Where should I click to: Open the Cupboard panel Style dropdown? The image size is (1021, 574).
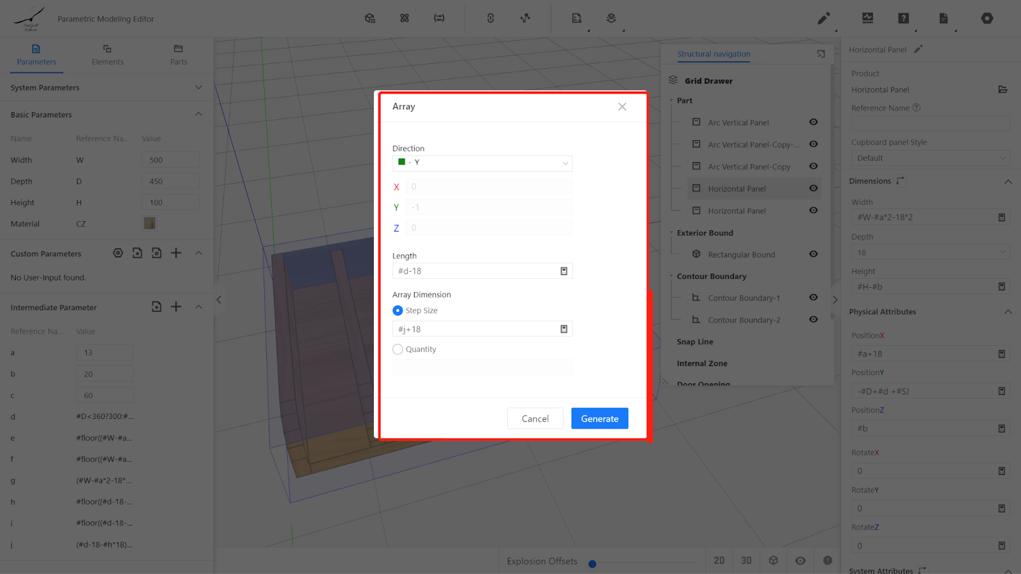930,158
